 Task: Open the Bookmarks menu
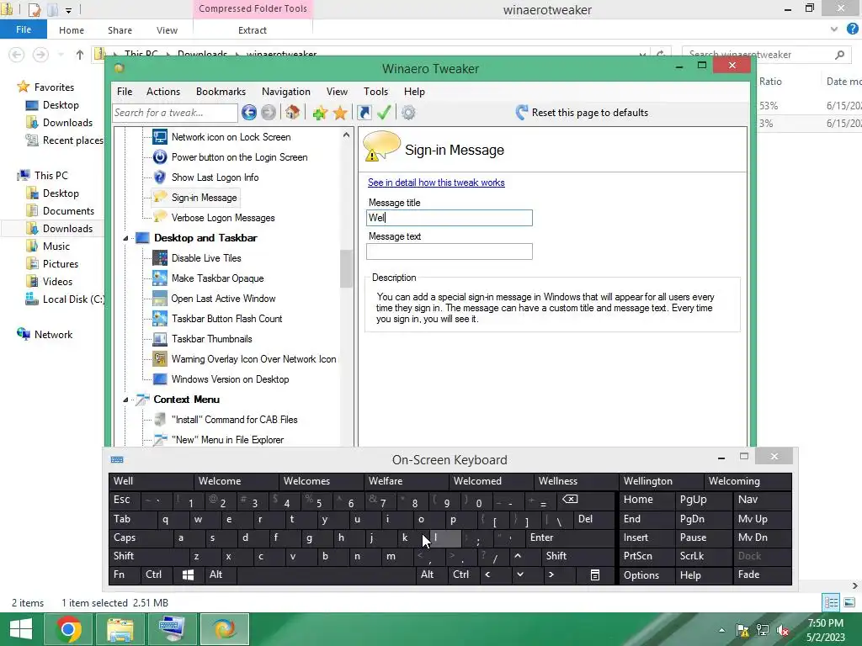pyautogui.click(x=221, y=92)
